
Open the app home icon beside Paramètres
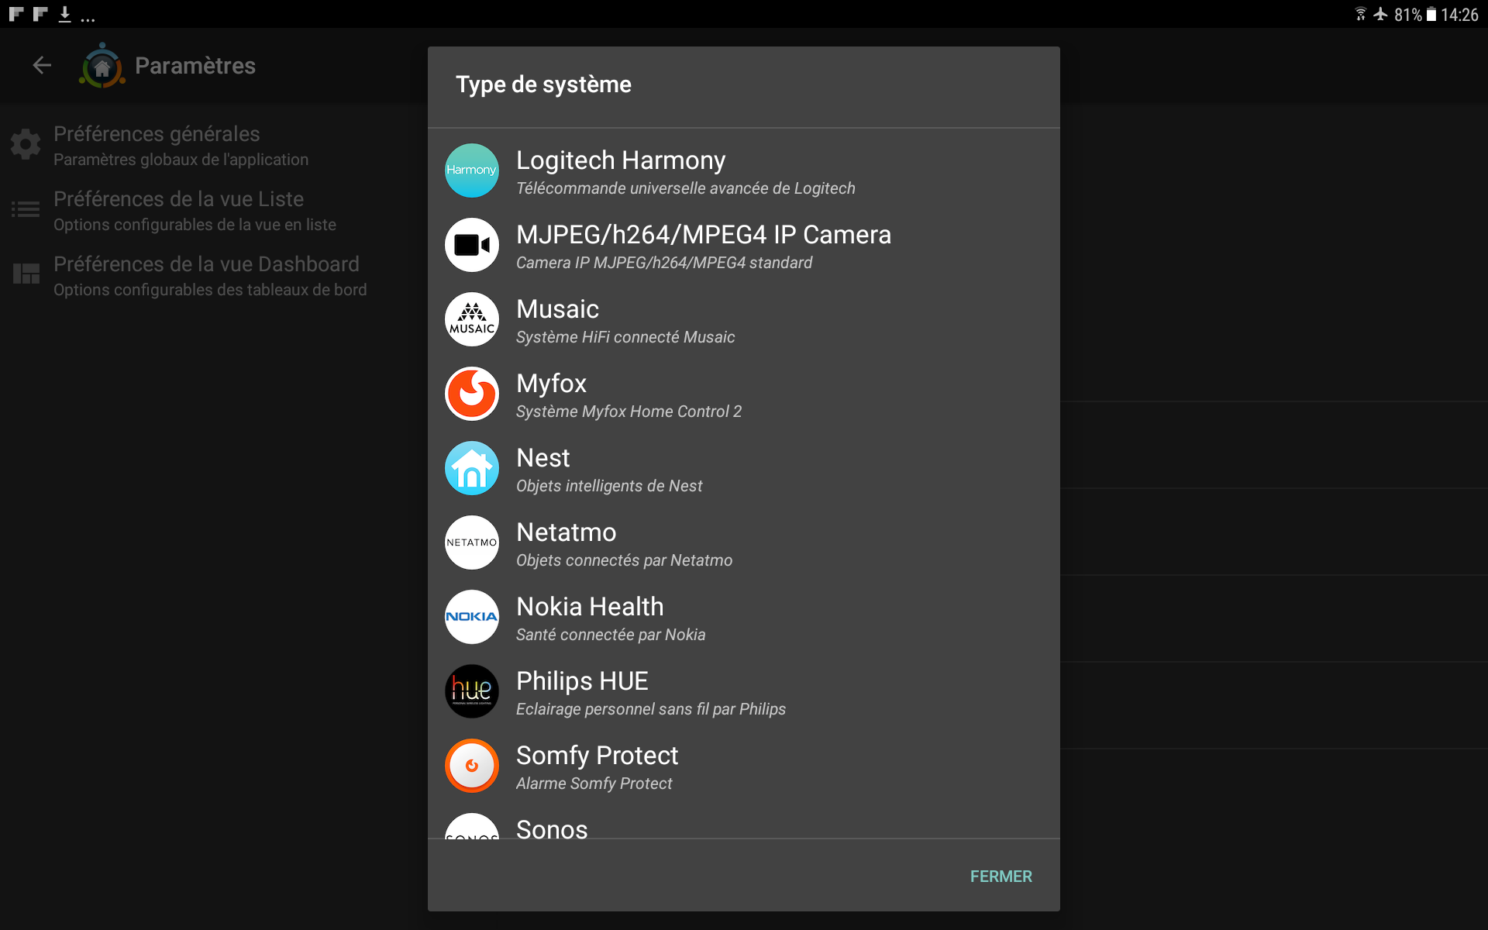coord(102,66)
